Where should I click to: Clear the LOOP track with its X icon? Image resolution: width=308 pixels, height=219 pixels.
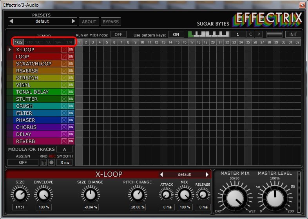click(x=64, y=56)
